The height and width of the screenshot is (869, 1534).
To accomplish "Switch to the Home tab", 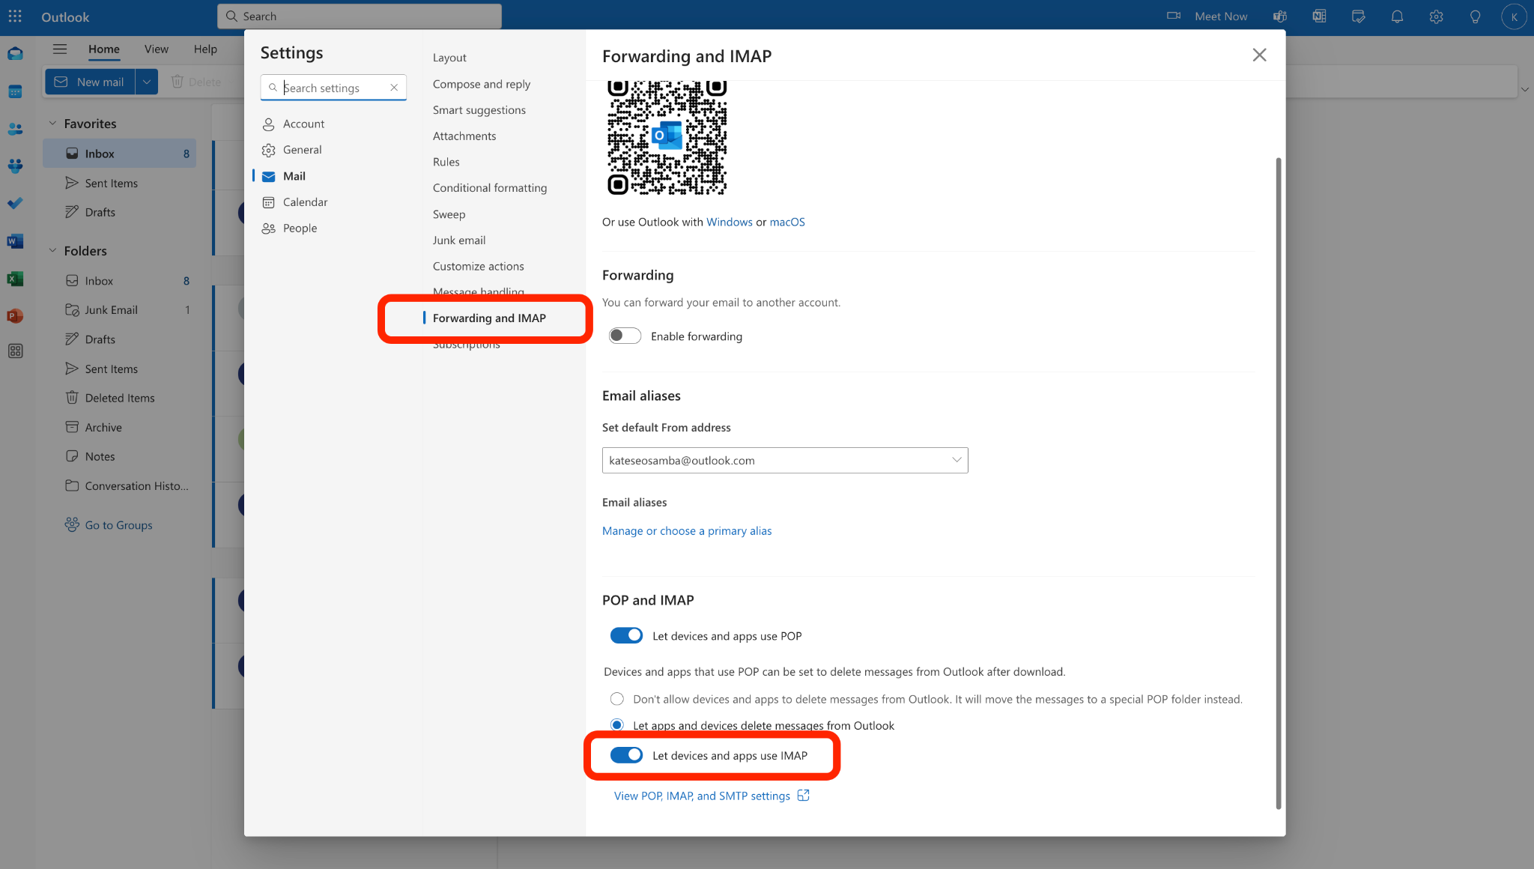I will point(104,49).
